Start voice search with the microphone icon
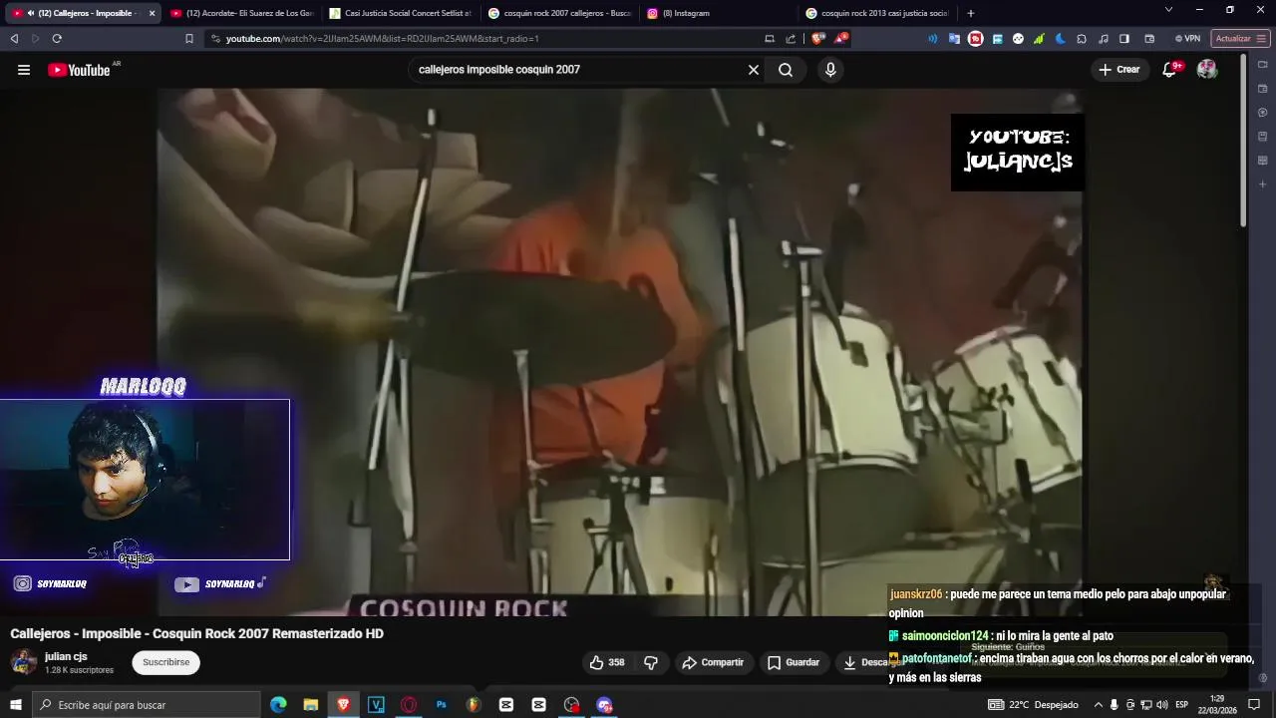This screenshot has height=718, width=1276. pos(830,70)
